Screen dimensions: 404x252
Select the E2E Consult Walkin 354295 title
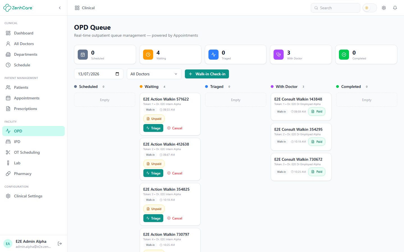[299, 129]
